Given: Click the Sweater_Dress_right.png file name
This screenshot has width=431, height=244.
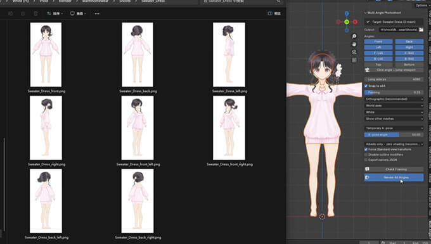Looking at the screenshot, I should tap(47, 164).
